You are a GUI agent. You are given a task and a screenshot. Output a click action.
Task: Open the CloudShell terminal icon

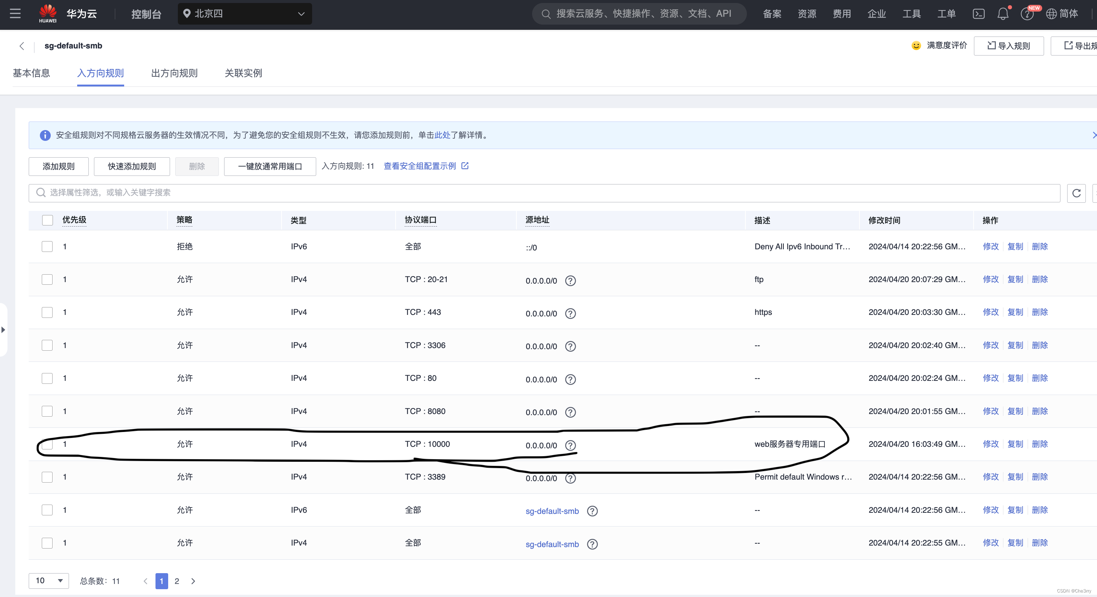979,14
